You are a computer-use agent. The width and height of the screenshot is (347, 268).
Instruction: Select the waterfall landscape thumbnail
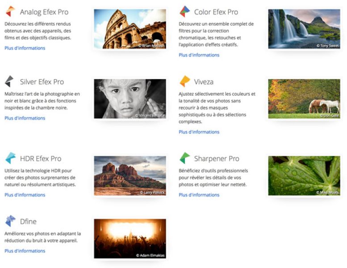tap(304, 29)
